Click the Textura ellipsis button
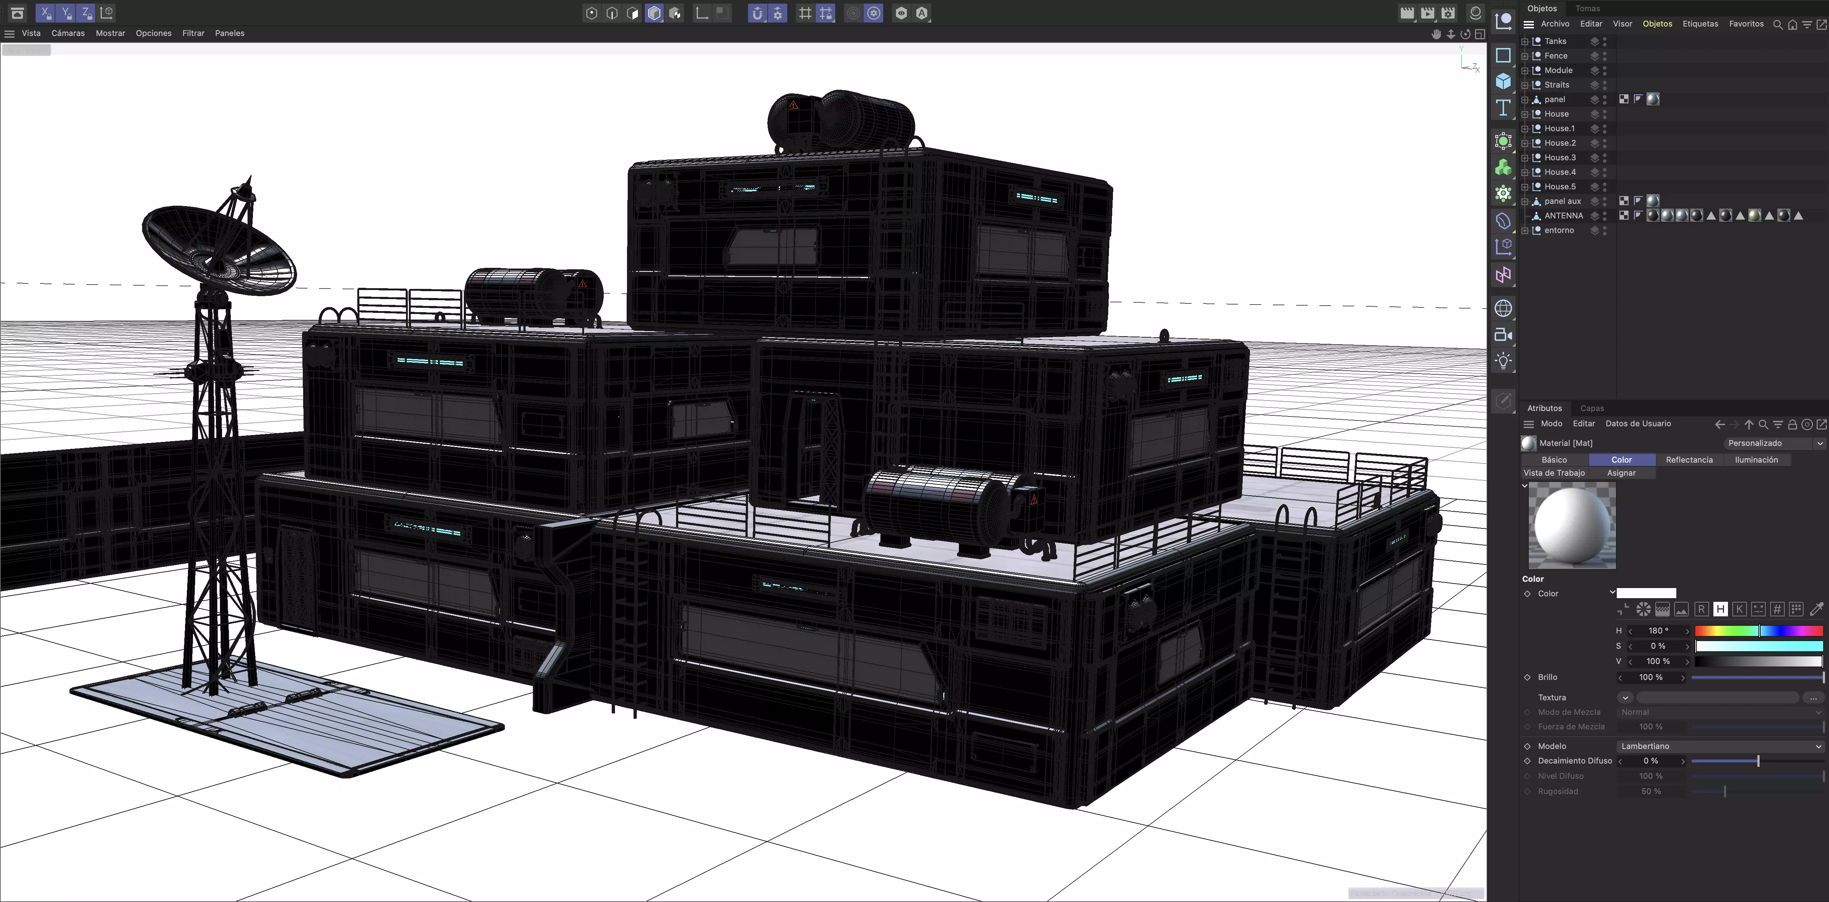 pos(1813,698)
